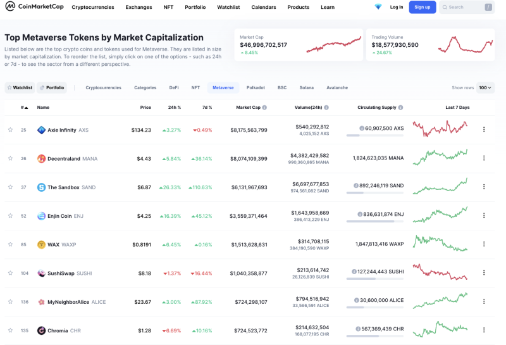Open the Calendars top navigation menu

(x=264, y=7)
